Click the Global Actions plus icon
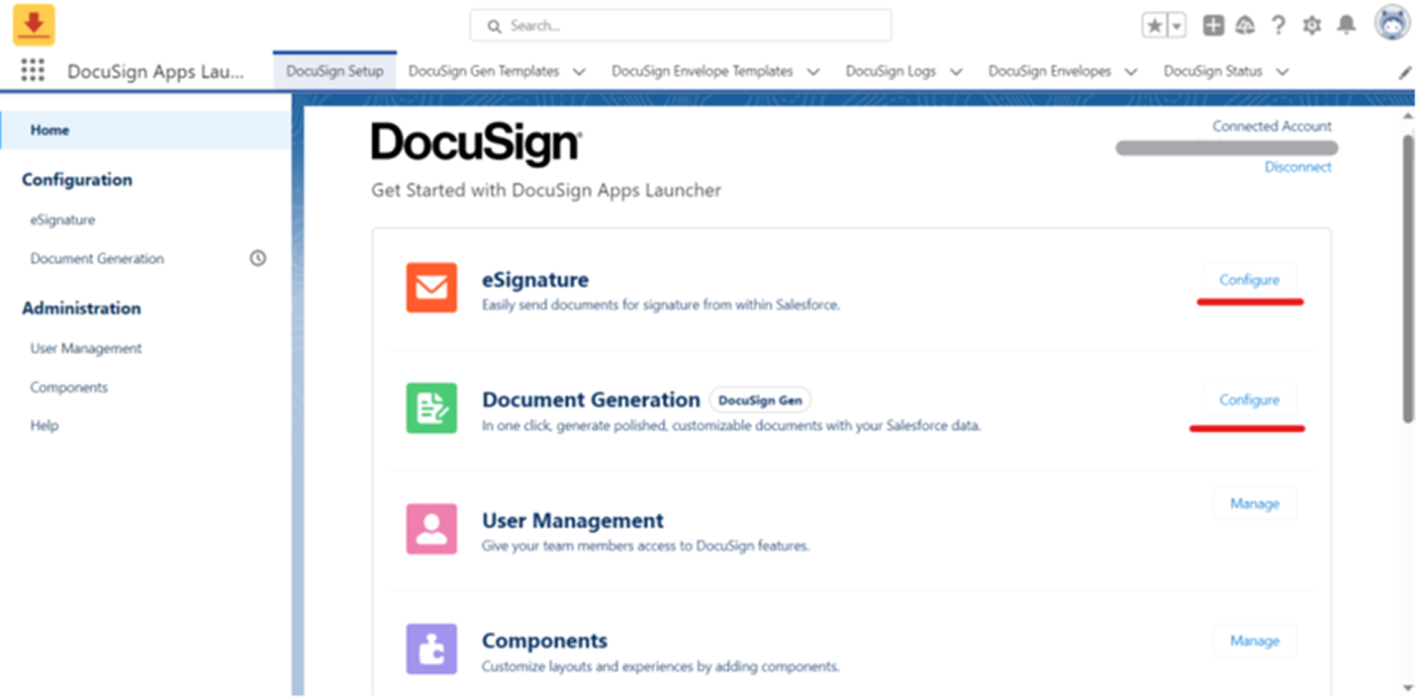Viewport: 1416px width, 697px height. tap(1213, 26)
